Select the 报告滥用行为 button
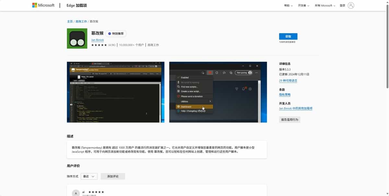The height and width of the screenshot is (196, 389). click(x=289, y=119)
